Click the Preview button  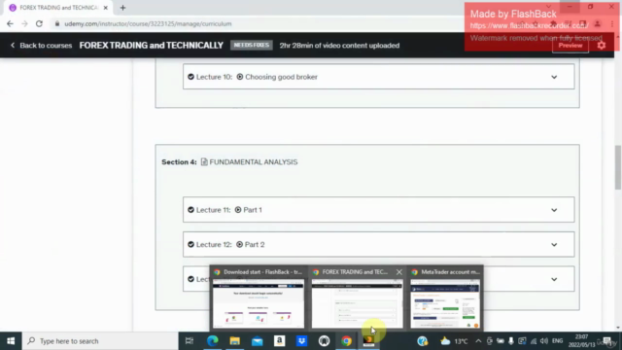click(x=570, y=46)
